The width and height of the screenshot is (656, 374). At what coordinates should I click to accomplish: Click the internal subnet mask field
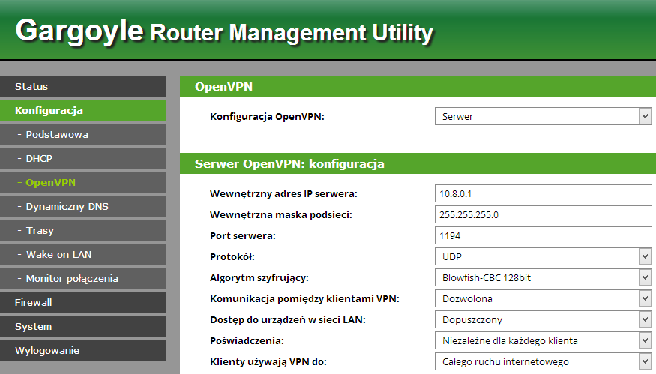click(543, 214)
